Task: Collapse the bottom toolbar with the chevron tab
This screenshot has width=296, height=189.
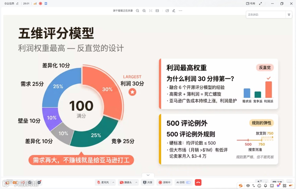Action: (x=148, y=175)
